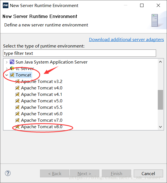Collapse the Tomcat tree node

pyautogui.click(x=7, y=75)
